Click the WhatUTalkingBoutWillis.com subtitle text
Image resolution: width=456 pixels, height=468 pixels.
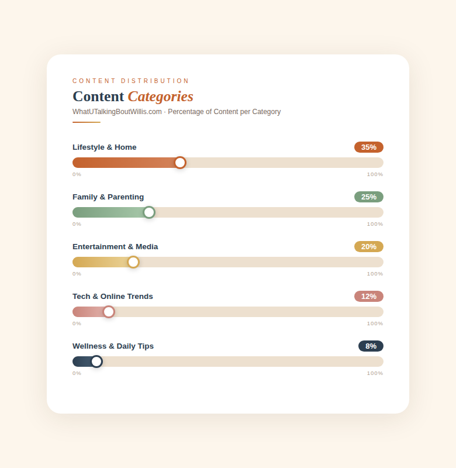click(x=177, y=112)
